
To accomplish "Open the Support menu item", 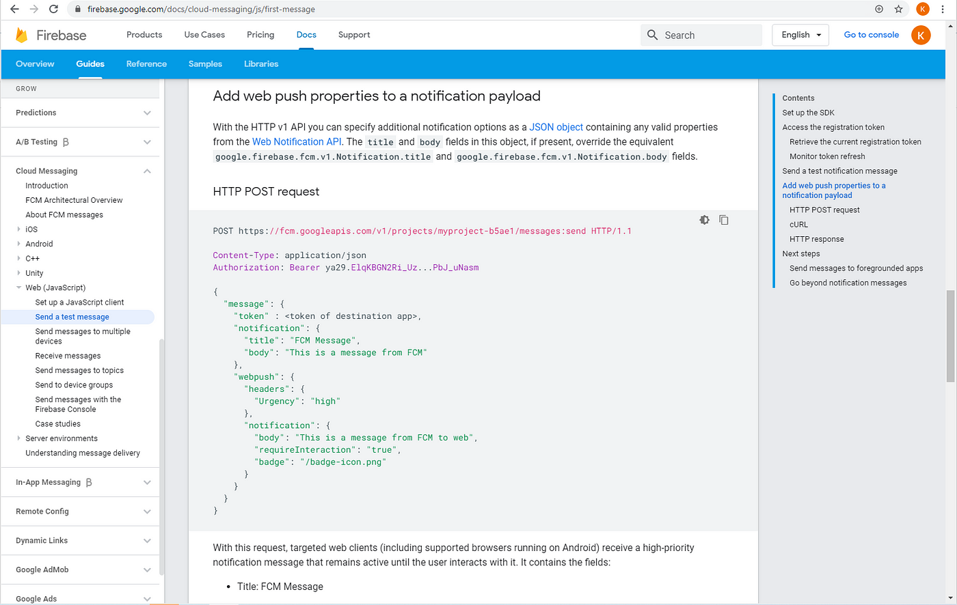I will pos(354,35).
